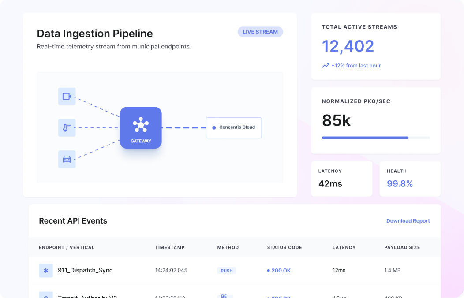464x298 pixels.
Task: Click the status dot beside Concentio Cloud
Action: [213, 127]
